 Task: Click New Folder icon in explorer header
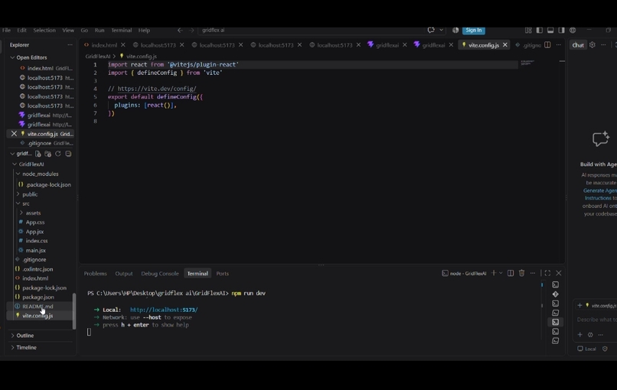pos(48,154)
